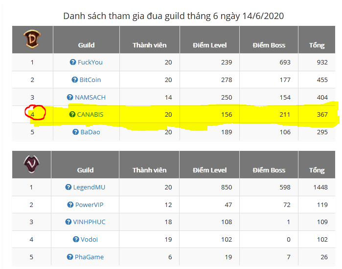Click the question icon next to PowerVIP

[71, 205]
